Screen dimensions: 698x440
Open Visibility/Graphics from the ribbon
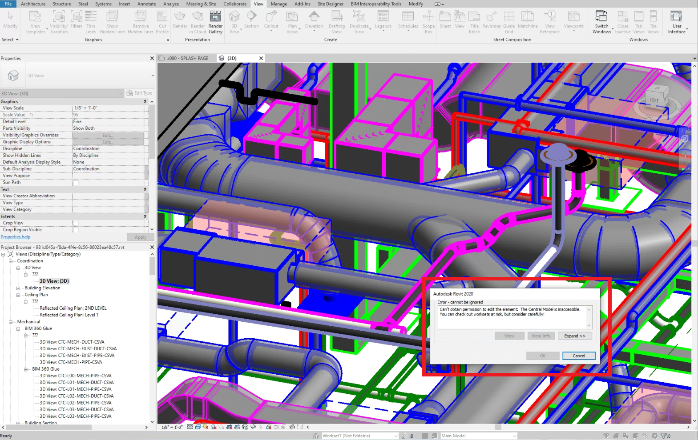tap(59, 22)
